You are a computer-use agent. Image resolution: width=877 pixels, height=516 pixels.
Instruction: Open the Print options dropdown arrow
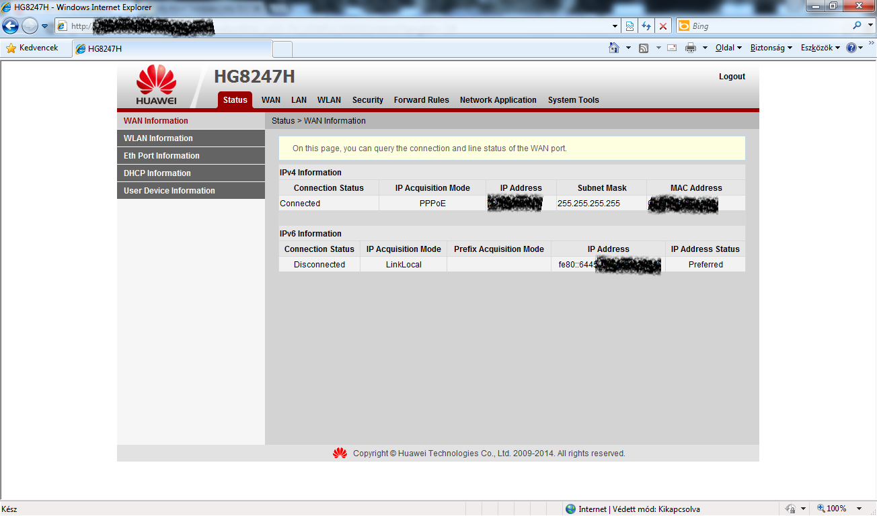[705, 48]
